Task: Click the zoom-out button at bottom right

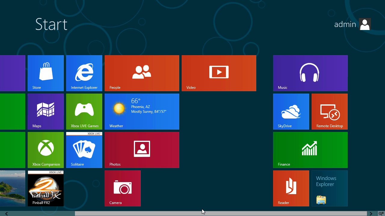Action: [x=380, y=214]
